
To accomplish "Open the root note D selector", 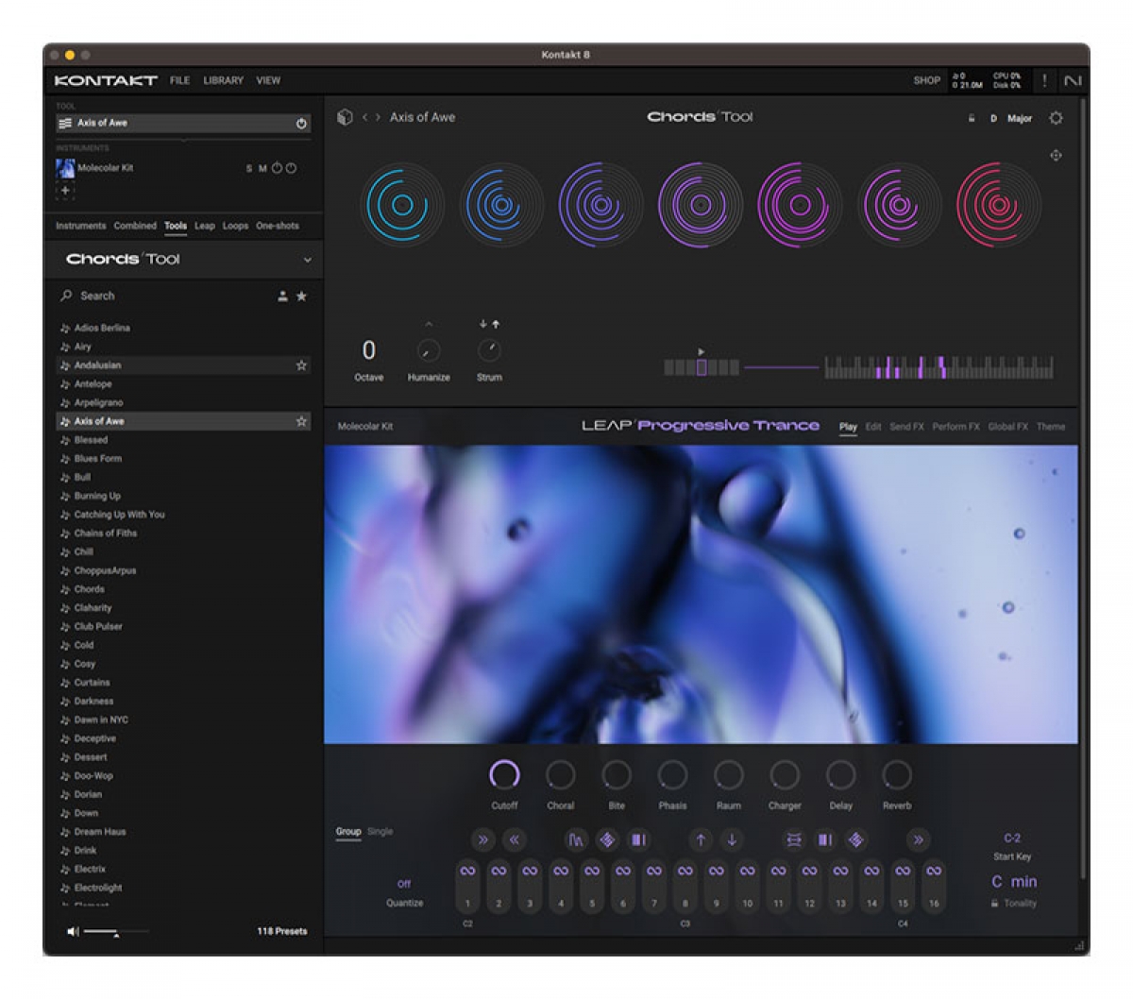I will click(993, 119).
